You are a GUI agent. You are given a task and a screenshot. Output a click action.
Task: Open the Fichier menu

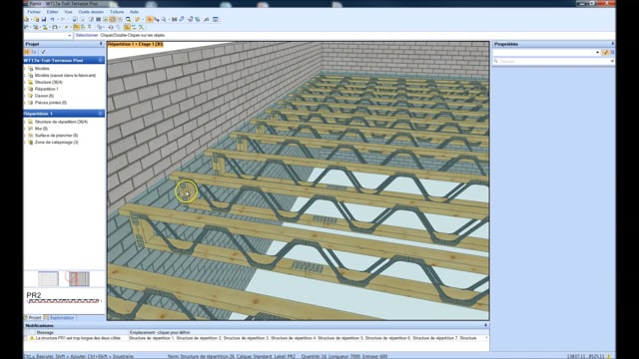click(x=34, y=12)
